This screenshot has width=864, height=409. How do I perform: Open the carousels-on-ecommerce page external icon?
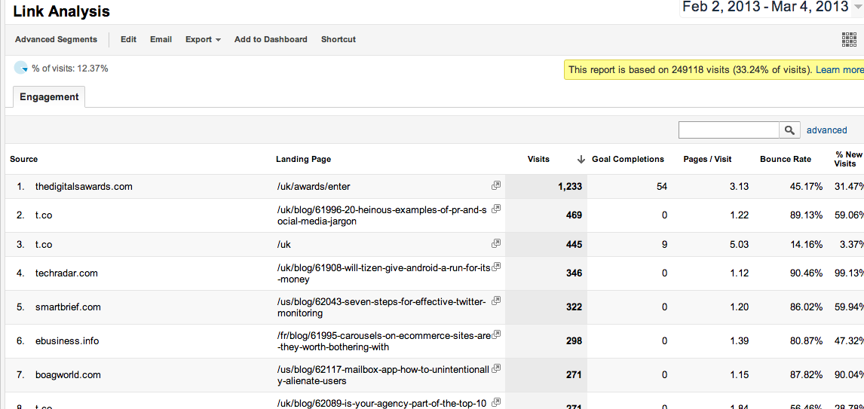coord(495,334)
